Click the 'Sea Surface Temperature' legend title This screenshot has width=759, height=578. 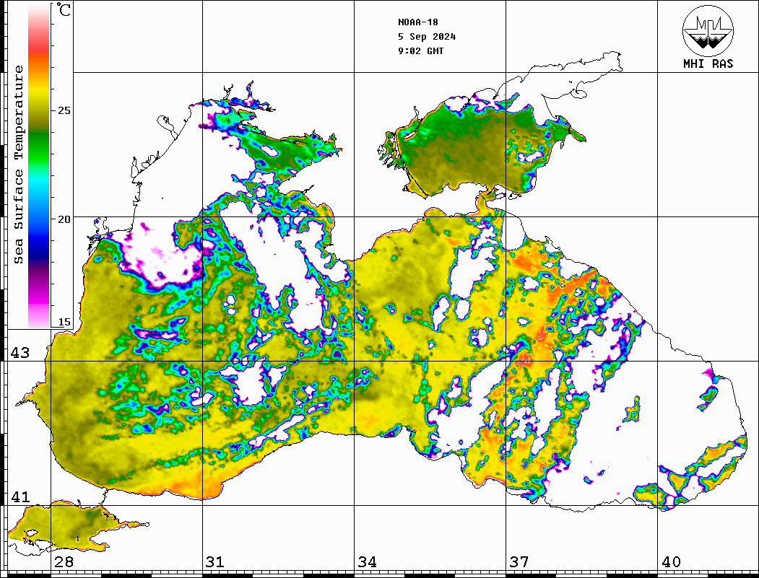pos(18,165)
